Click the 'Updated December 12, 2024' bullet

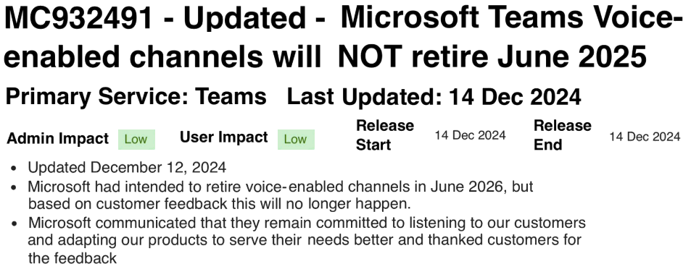point(127,167)
